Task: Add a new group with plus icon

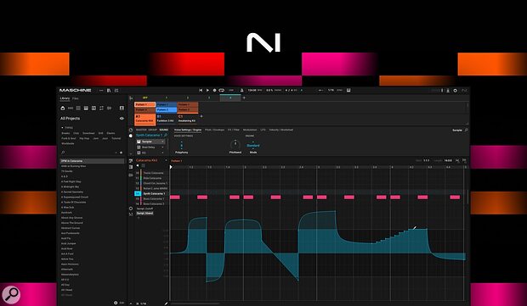Action: click(x=201, y=116)
